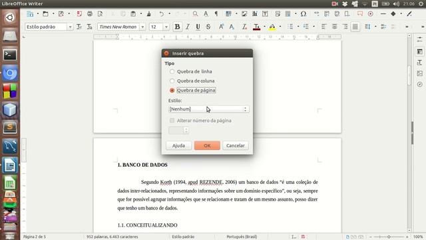Viewport: 426px width, 240px height.
Task: Toggle Underline formatting icon
Action: [x=198, y=27]
